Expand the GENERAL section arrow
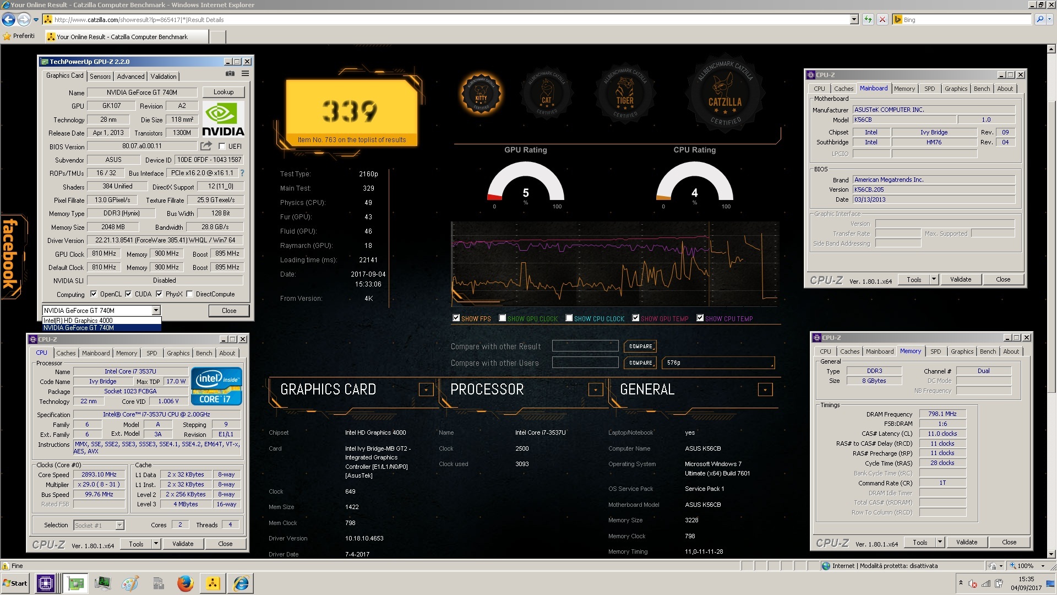Viewport: 1057px width, 595px height. [x=765, y=390]
